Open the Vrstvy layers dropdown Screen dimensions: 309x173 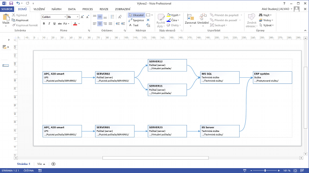(x=267, y=20)
